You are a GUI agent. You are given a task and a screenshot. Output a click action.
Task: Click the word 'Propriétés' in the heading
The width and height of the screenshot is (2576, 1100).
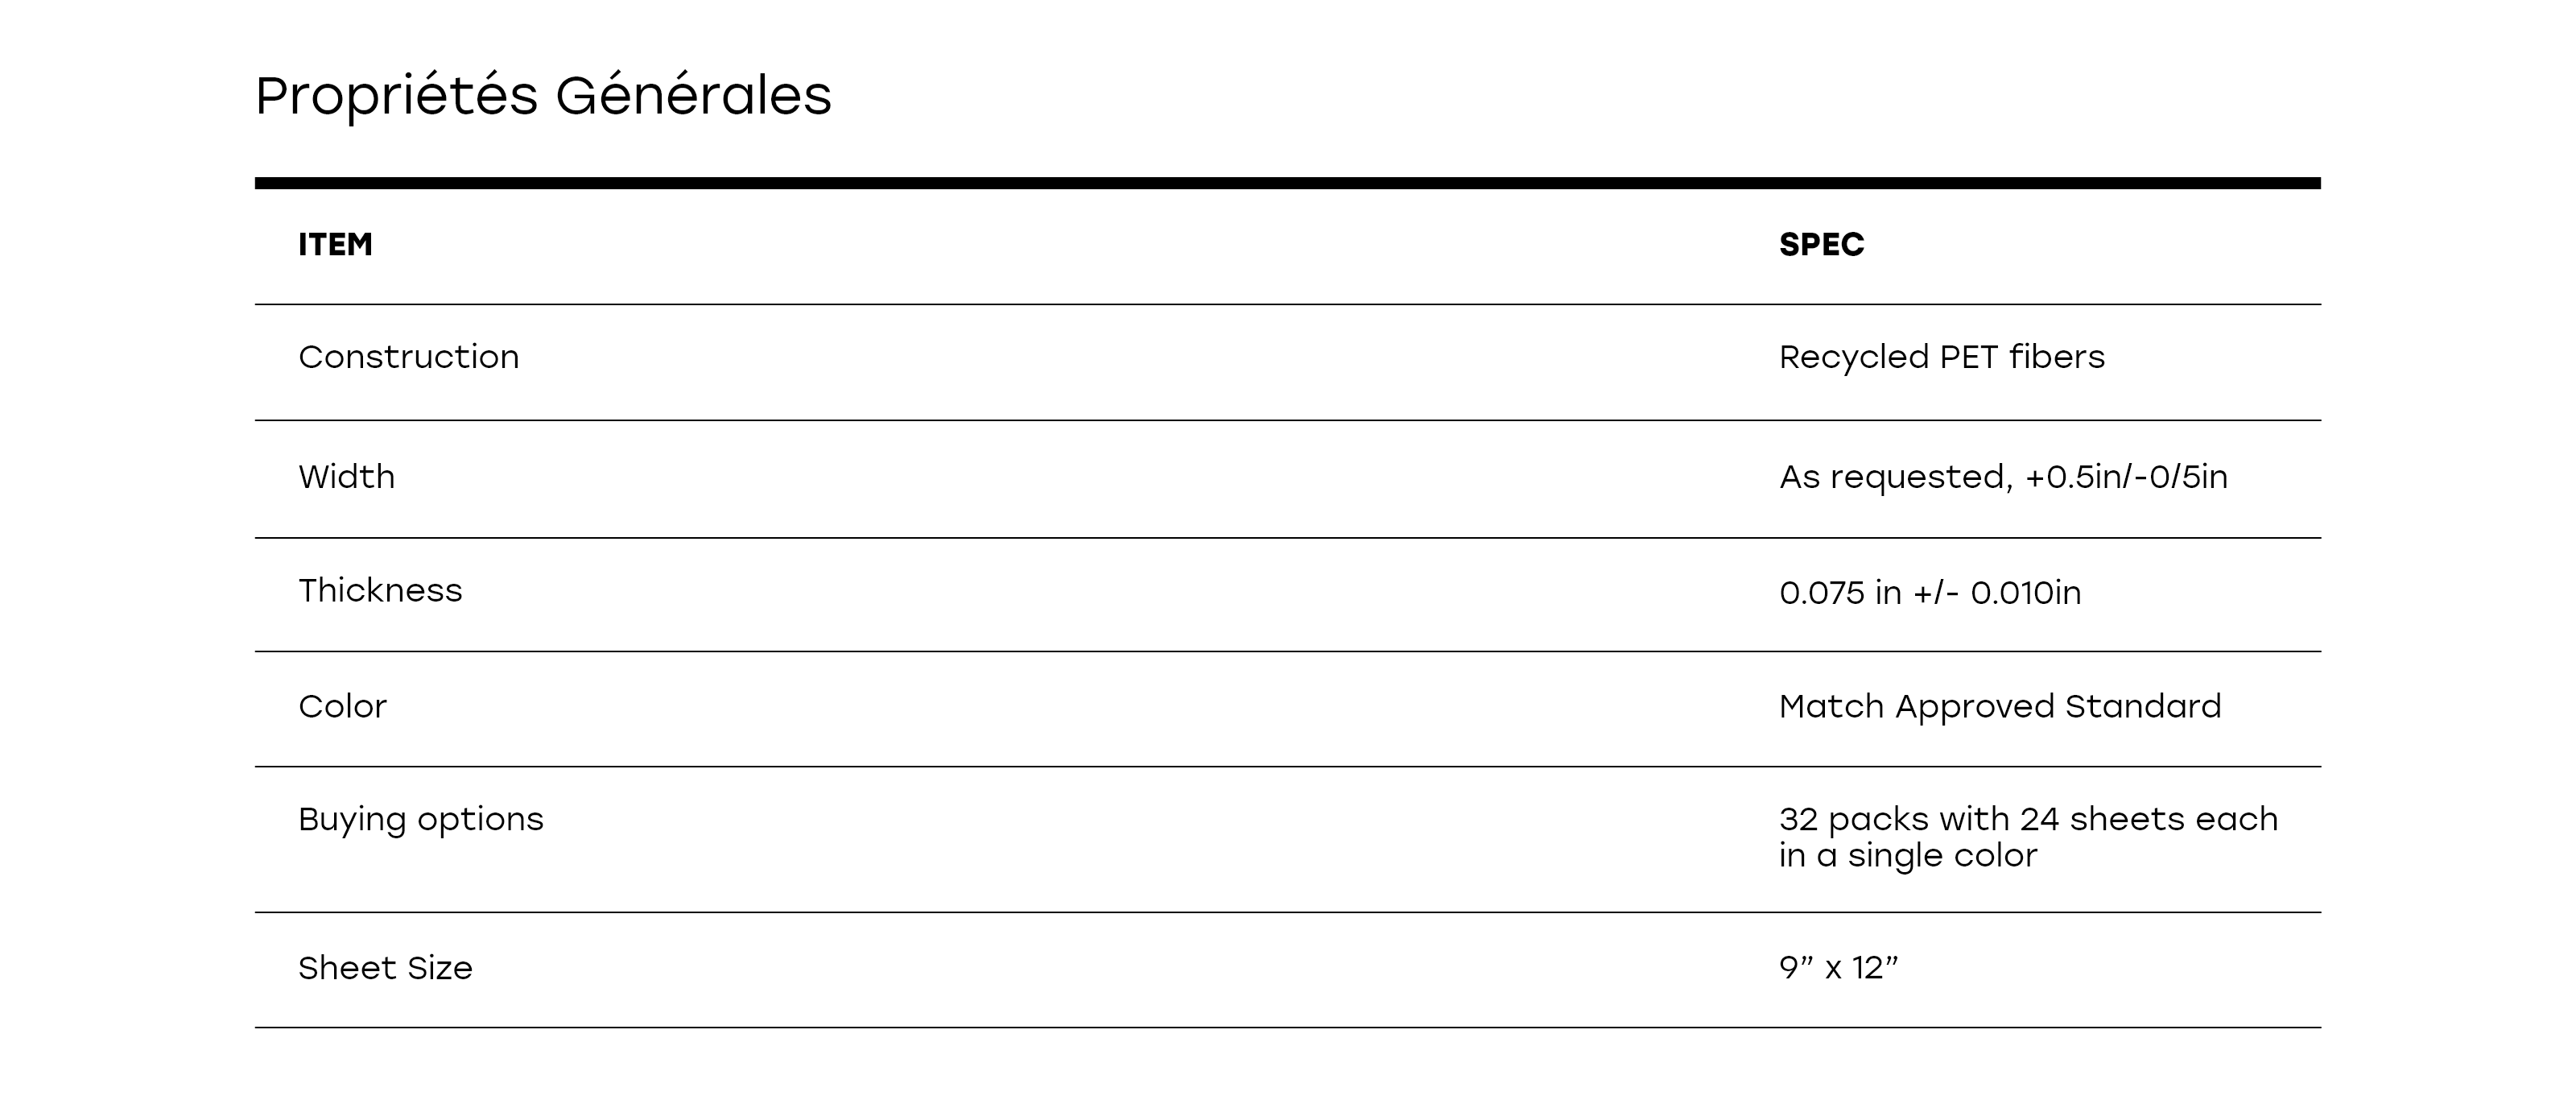coord(396,97)
